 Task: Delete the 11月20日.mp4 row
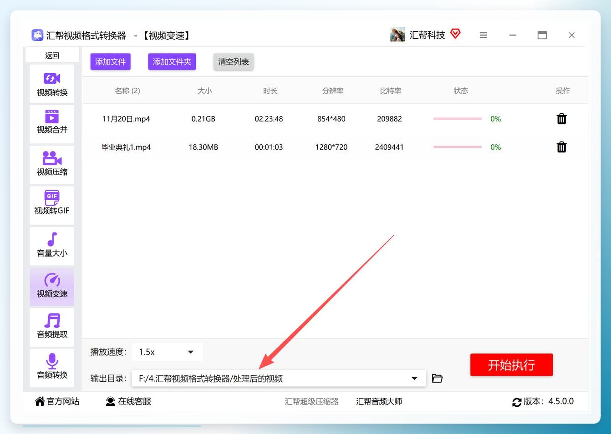pos(561,119)
